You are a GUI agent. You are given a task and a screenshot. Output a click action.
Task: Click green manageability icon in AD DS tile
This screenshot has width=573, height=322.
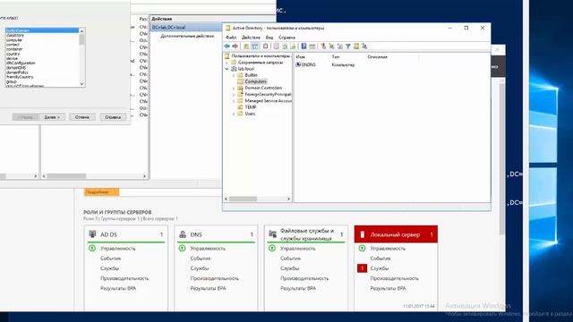click(x=92, y=249)
